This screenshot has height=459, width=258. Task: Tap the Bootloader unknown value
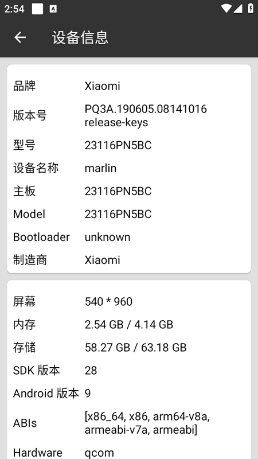click(x=107, y=237)
